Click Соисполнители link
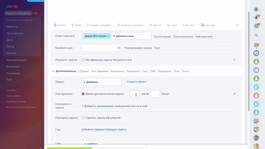The width and height of the screenshot is (265, 149). pyautogui.click(x=183, y=36)
